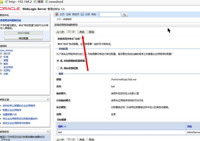Screen dimensions: 200x141
Task: Open newsfeed favorites bar item
Action: (x=54, y=2)
